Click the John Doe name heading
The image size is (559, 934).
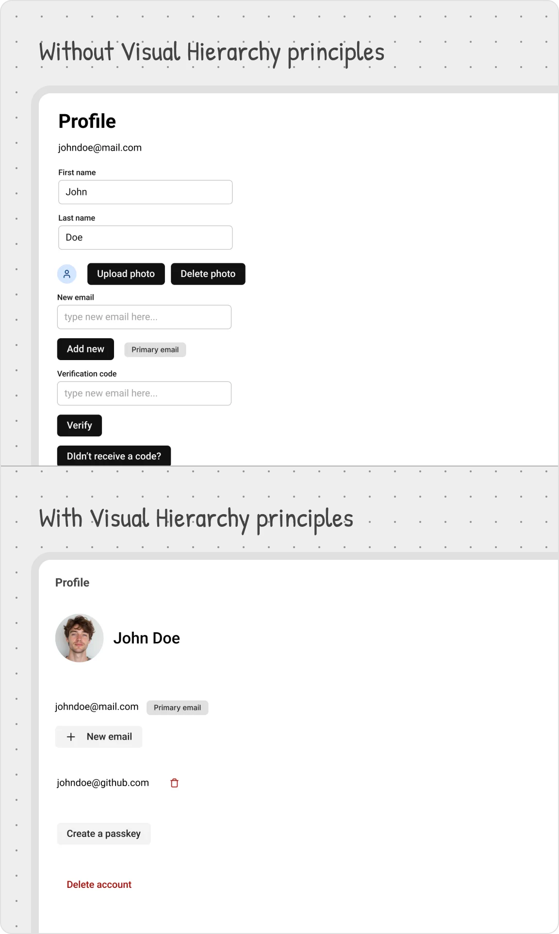[147, 638]
